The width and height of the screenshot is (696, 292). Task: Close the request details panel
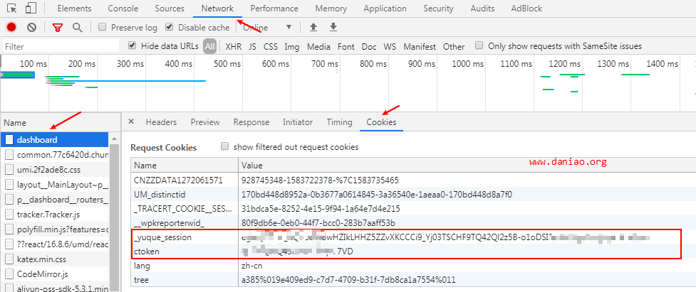(131, 122)
